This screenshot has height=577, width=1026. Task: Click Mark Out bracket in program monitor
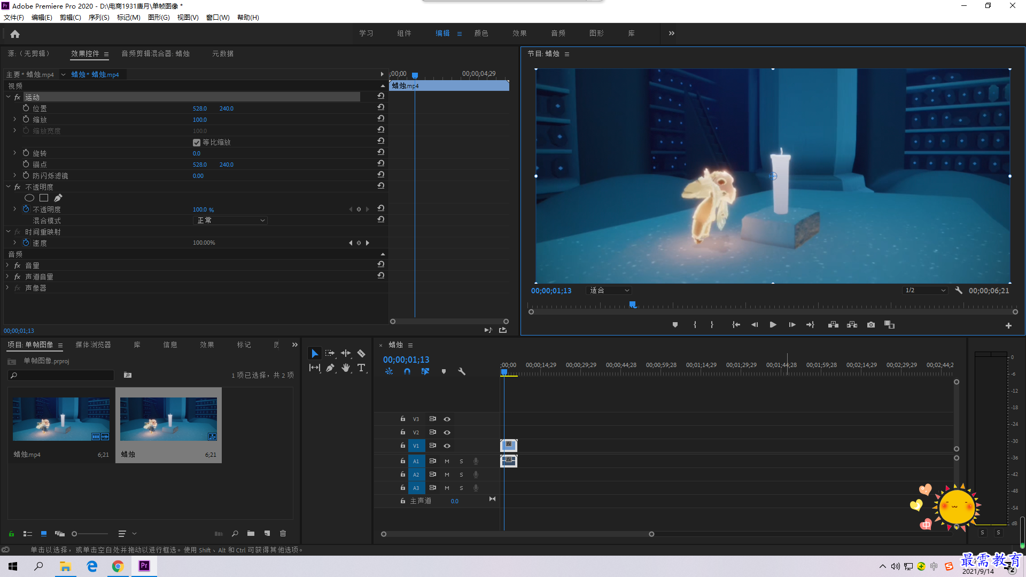pos(712,325)
